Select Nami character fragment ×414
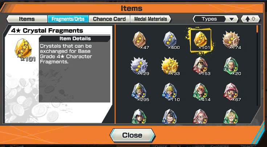267x147 pixels. 201,92
